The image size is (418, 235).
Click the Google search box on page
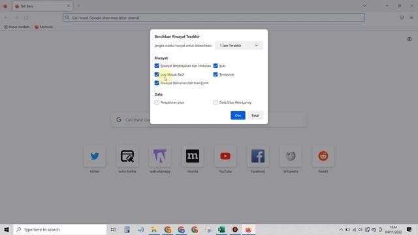[209, 119]
